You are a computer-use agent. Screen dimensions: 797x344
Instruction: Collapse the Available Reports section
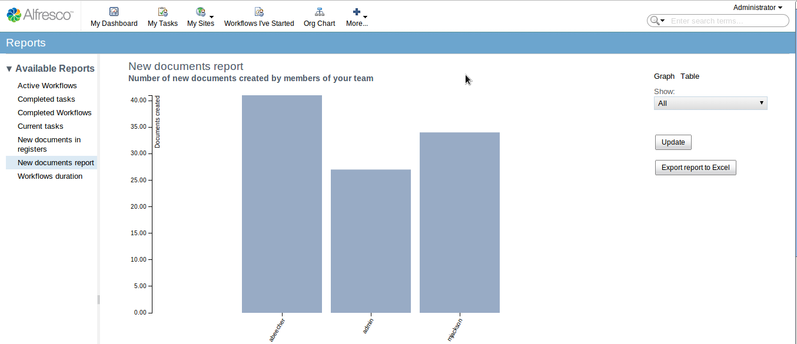point(9,69)
